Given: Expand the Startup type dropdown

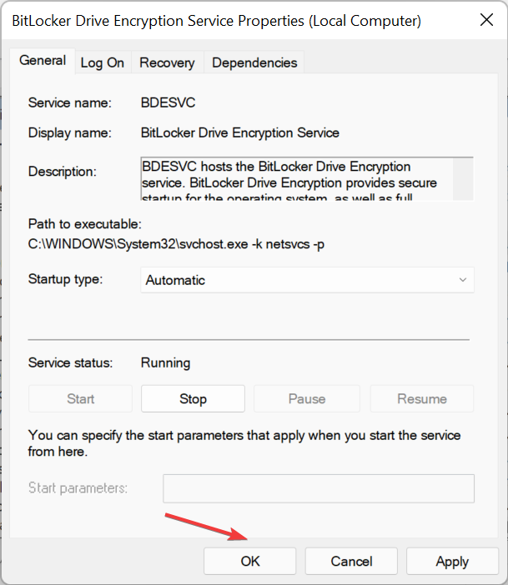Looking at the screenshot, I should pos(307,280).
